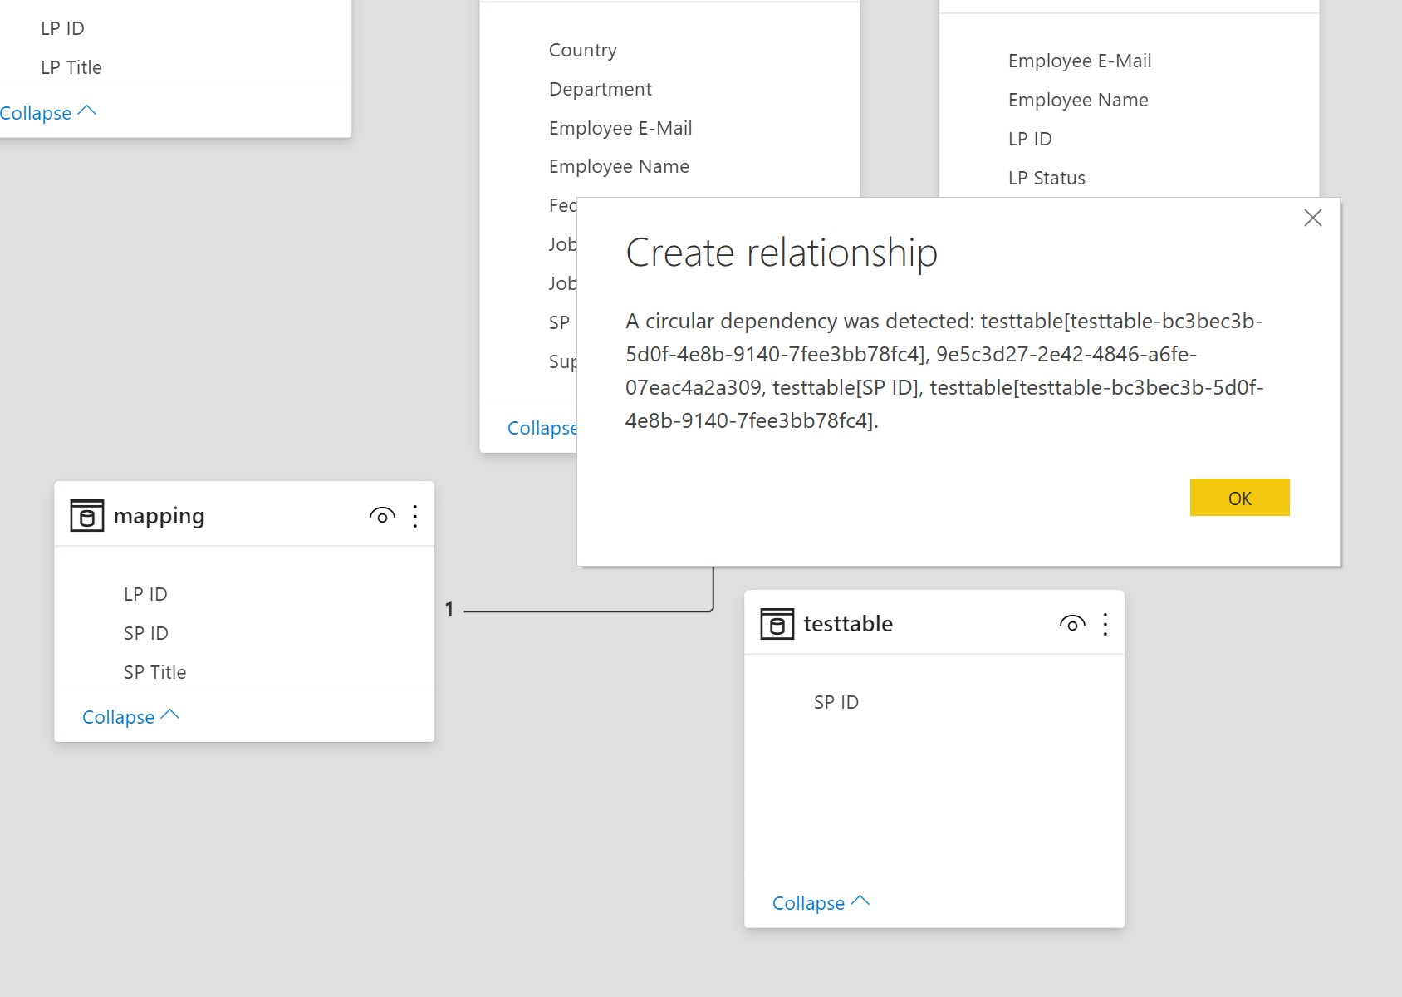The height and width of the screenshot is (997, 1402).
Task: Select the SP ID field in mapping
Action: point(146,633)
